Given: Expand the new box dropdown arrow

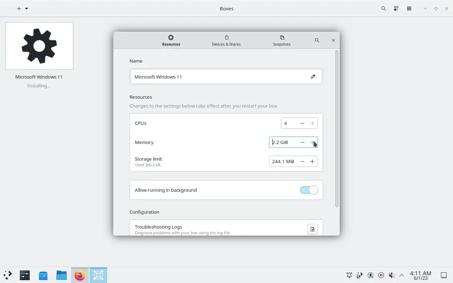Looking at the screenshot, I should click(x=27, y=8).
